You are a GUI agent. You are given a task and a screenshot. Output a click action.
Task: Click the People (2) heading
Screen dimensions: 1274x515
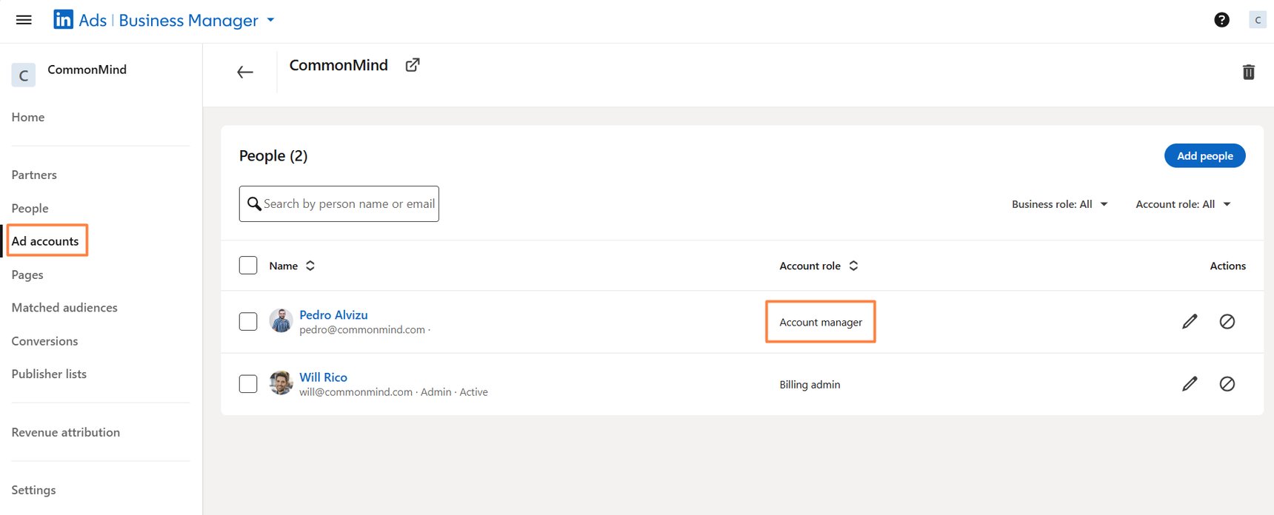273,155
